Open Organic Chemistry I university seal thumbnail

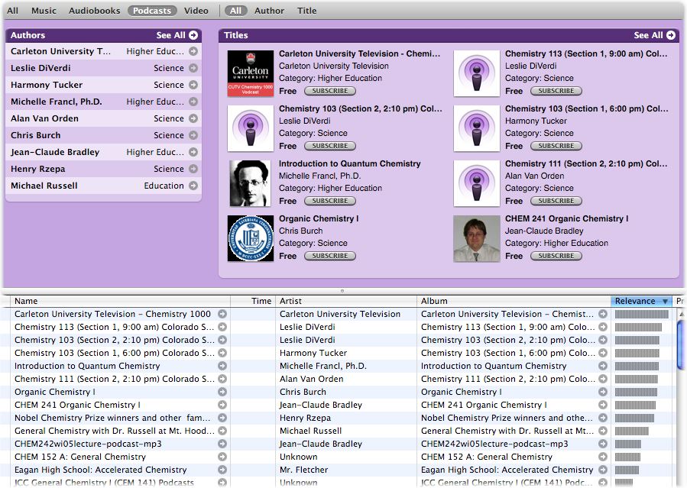point(251,238)
